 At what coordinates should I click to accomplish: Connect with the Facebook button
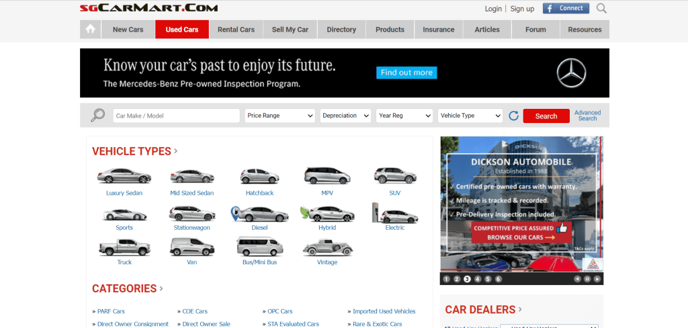(x=566, y=8)
